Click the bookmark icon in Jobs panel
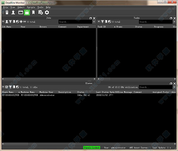Image resolution: width=178 pixels, height=151 pixels. click(x=14, y=22)
